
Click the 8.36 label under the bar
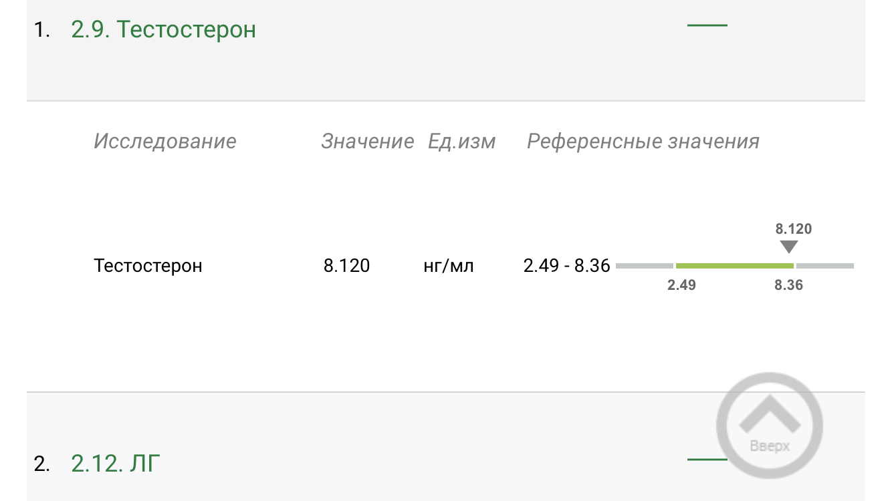[x=788, y=285]
